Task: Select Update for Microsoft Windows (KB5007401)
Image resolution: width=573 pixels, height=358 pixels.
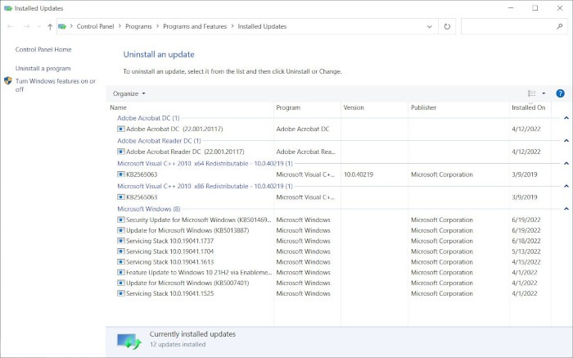Action: pyautogui.click(x=187, y=283)
